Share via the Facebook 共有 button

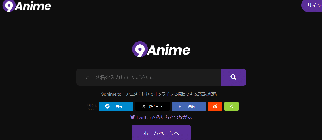coord(189,106)
